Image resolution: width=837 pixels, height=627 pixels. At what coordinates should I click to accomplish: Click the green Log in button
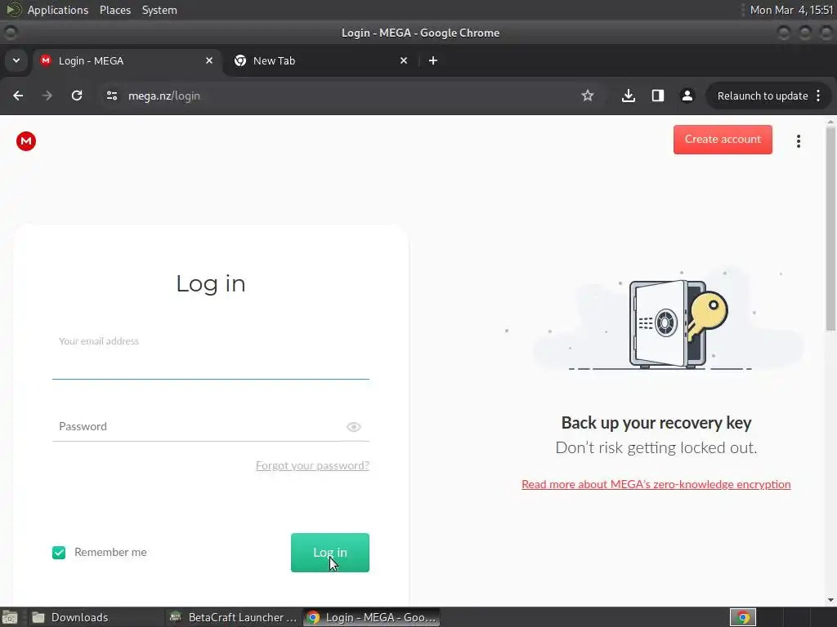330,553
